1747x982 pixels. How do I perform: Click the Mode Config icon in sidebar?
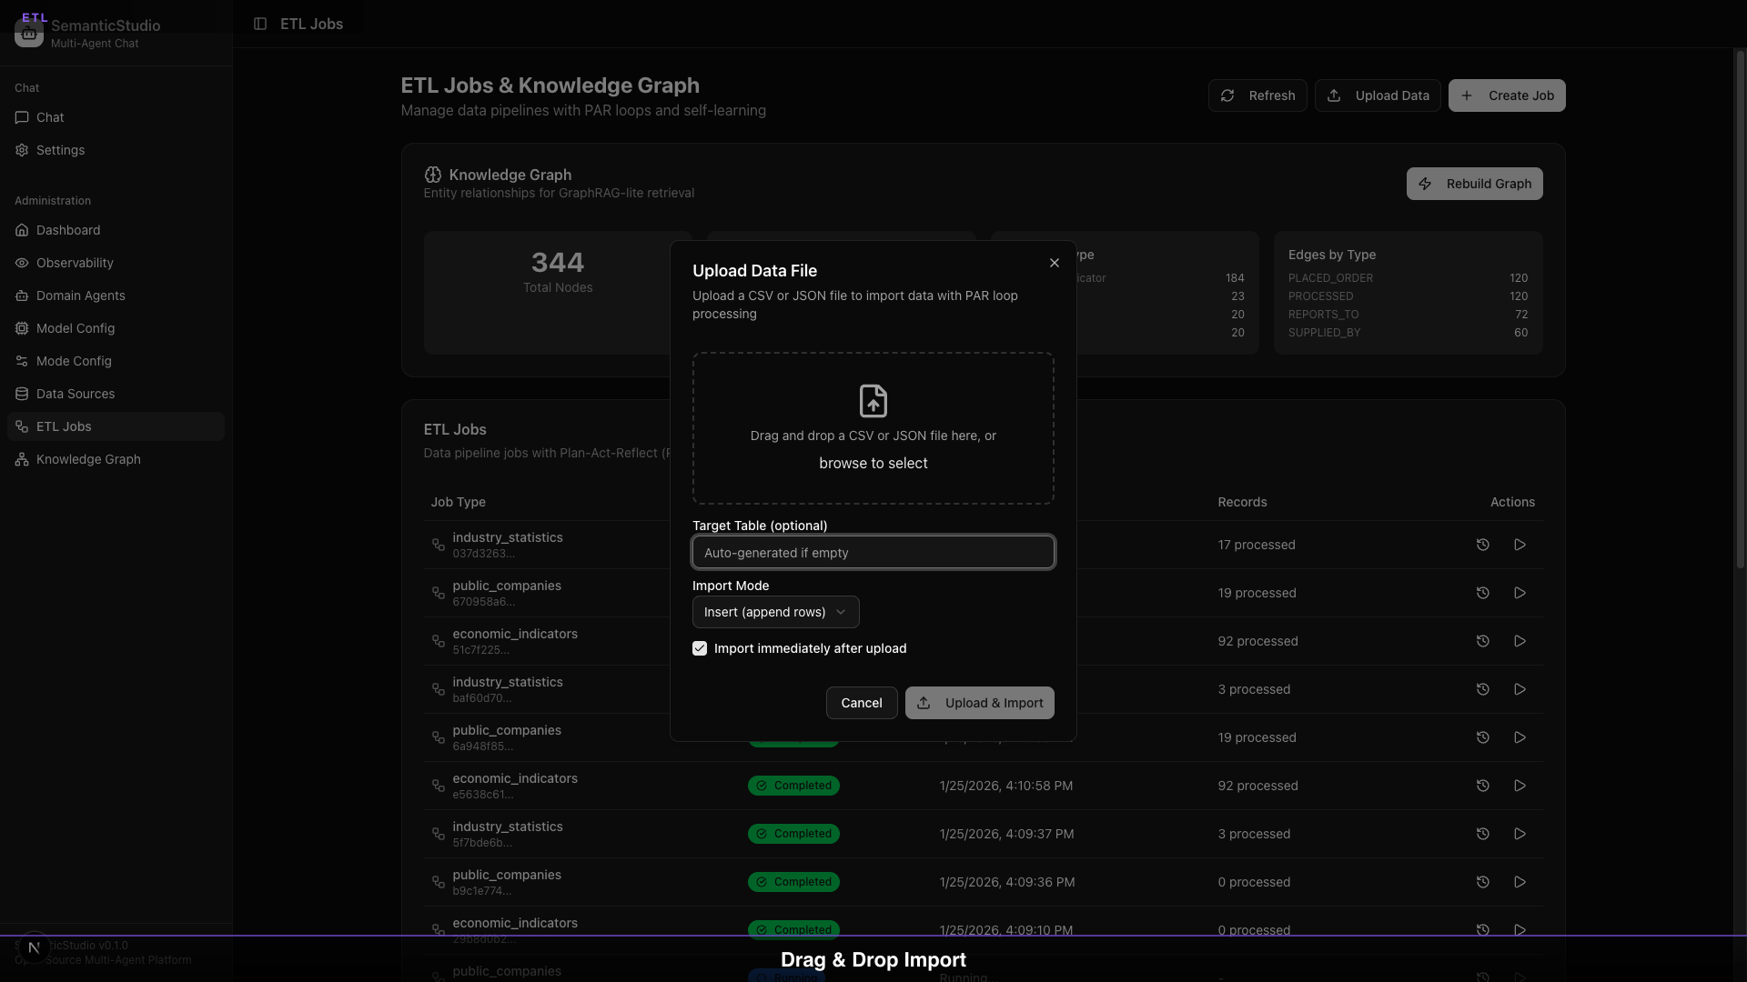tap(22, 361)
